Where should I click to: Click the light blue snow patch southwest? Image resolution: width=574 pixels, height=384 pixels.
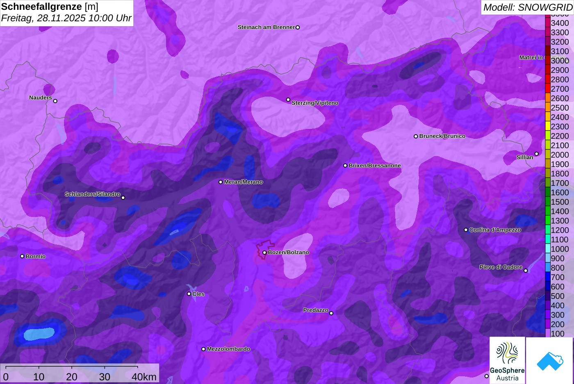click(x=39, y=334)
